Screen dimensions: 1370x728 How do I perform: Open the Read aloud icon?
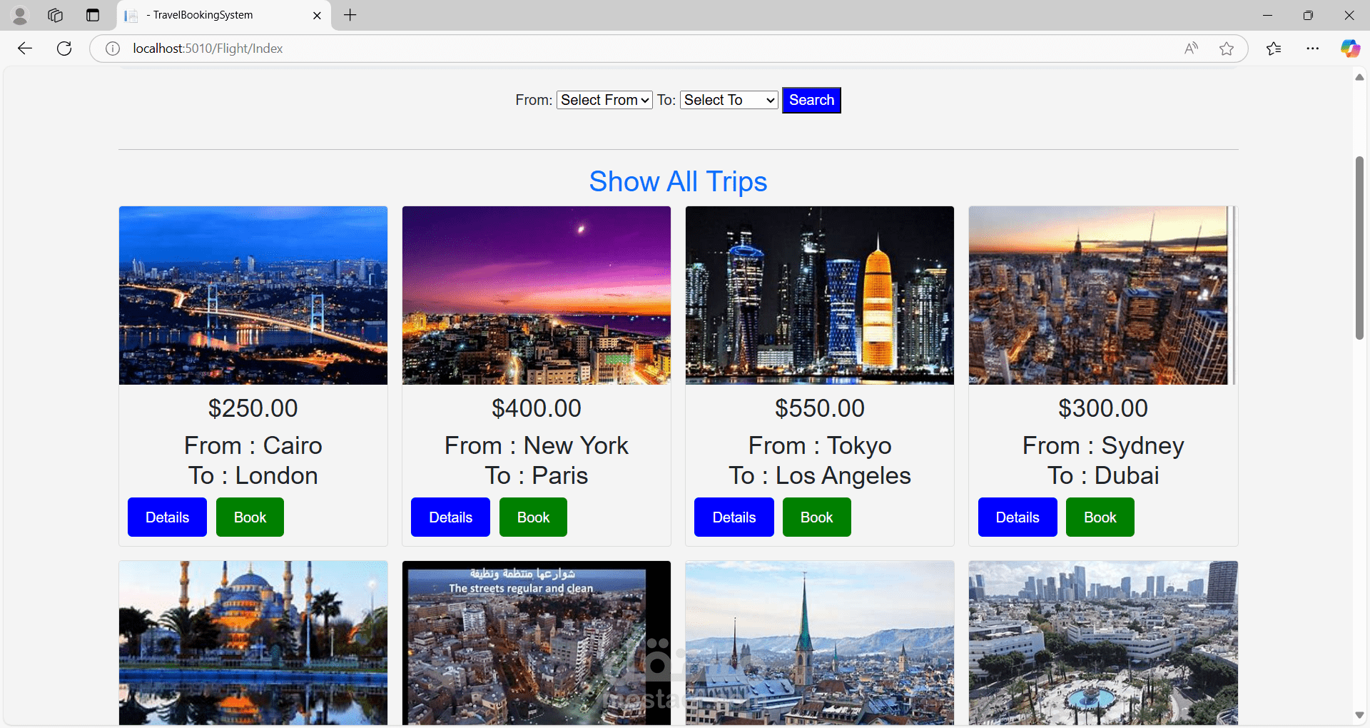point(1191,49)
